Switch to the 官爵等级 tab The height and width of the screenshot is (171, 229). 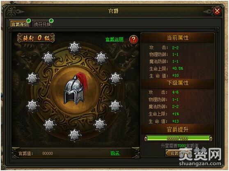(20, 23)
